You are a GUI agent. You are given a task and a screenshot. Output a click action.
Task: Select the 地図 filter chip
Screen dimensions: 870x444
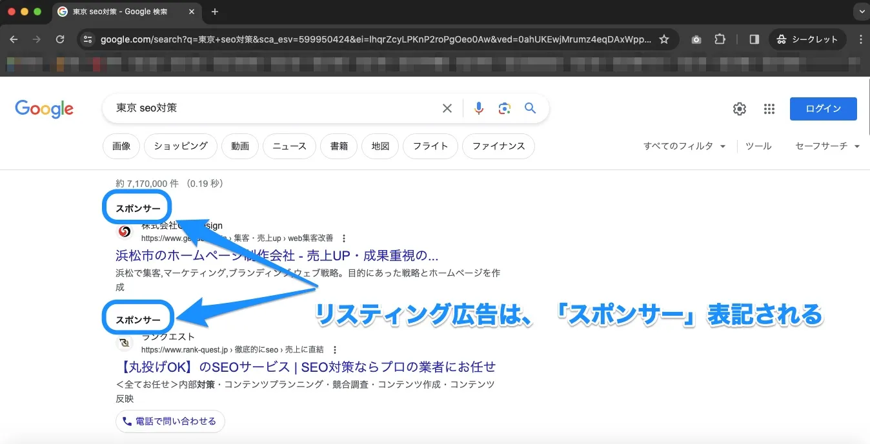[380, 146]
